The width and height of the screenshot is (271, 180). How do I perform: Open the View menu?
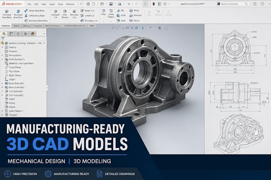tap(44, 4)
